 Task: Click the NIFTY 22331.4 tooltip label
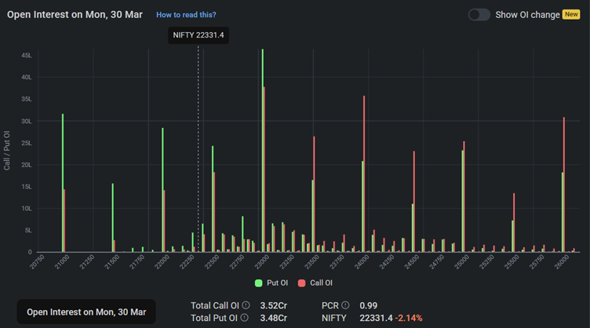click(x=199, y=35)
